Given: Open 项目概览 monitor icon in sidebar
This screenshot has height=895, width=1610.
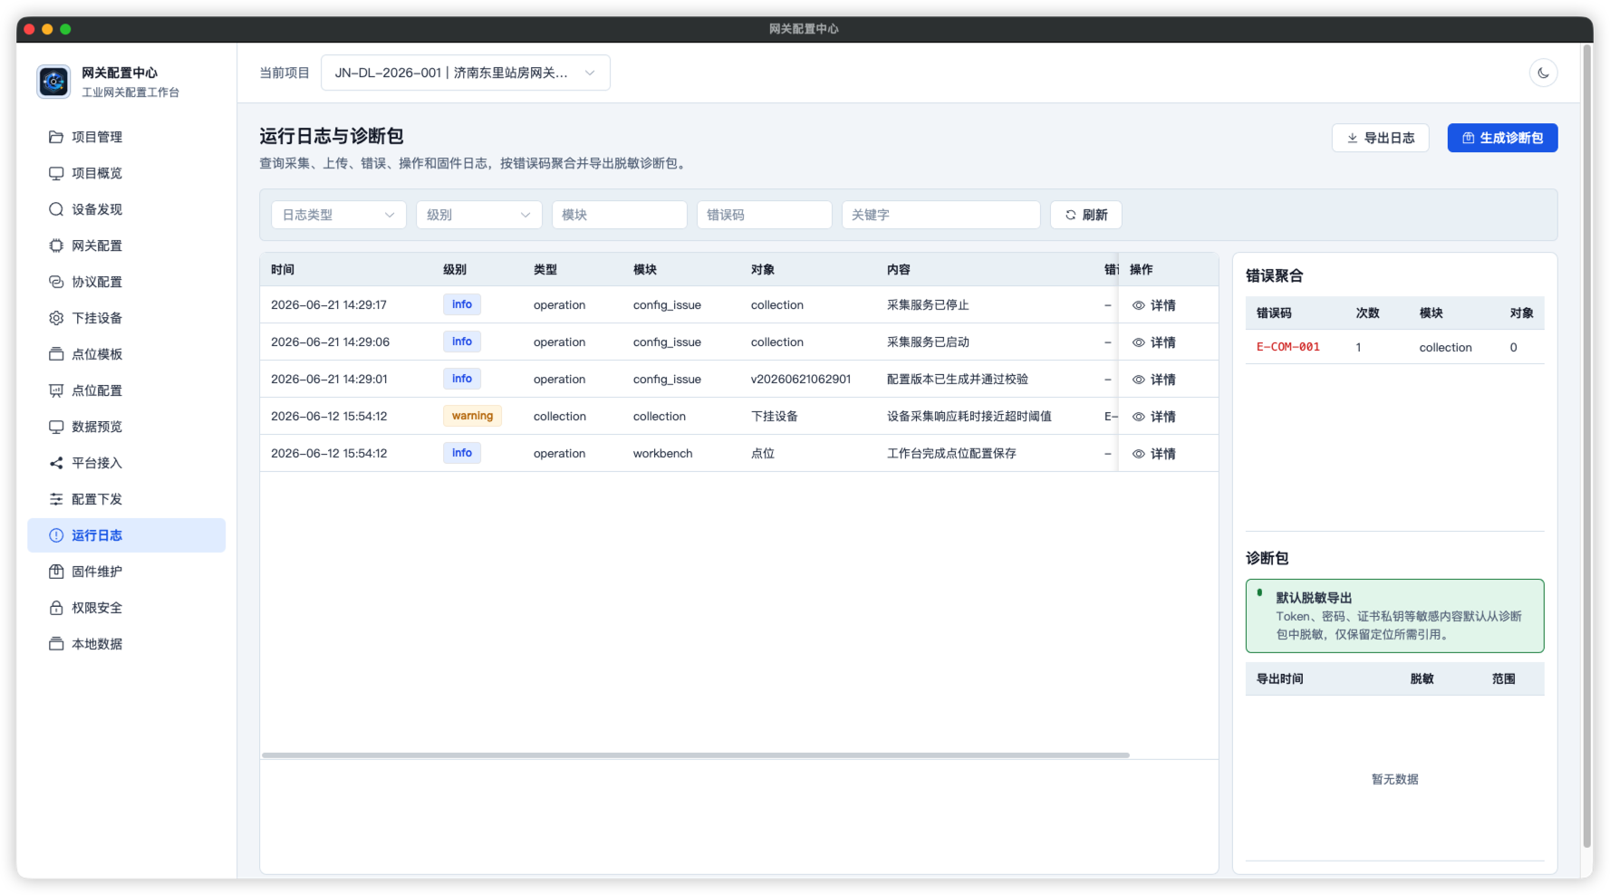Looking at the screenshot, I should [x=56, y=173].
